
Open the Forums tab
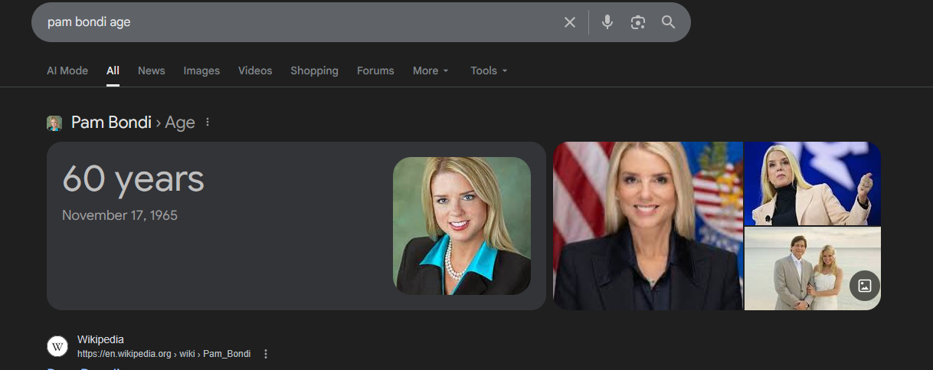pos(375,70)
